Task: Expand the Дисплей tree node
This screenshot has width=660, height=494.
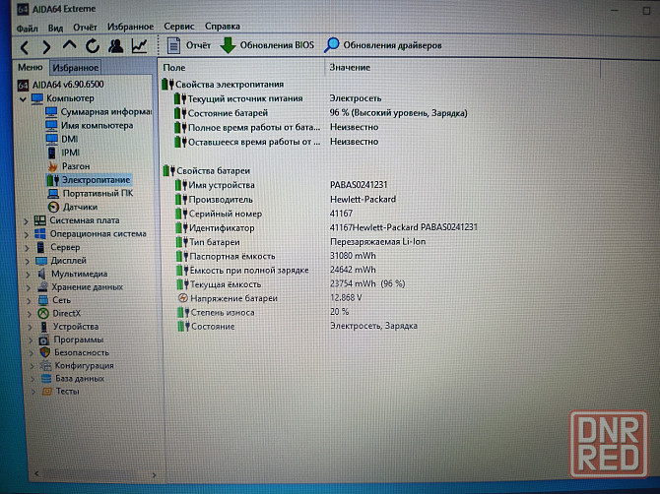Action: point(27,261)
